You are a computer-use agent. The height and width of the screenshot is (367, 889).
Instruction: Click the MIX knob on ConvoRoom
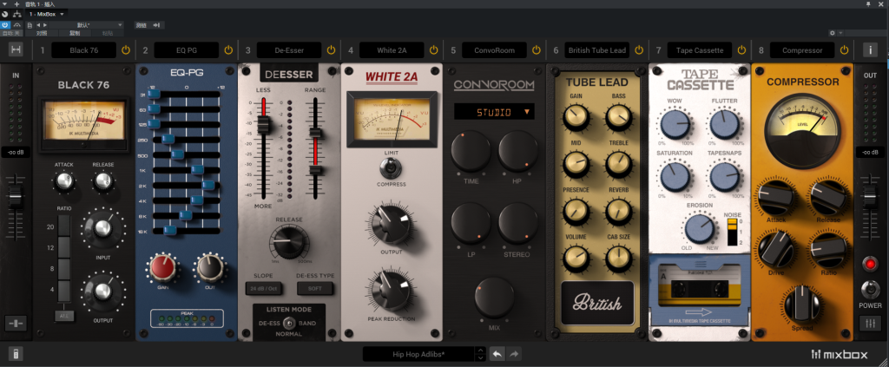494,298
